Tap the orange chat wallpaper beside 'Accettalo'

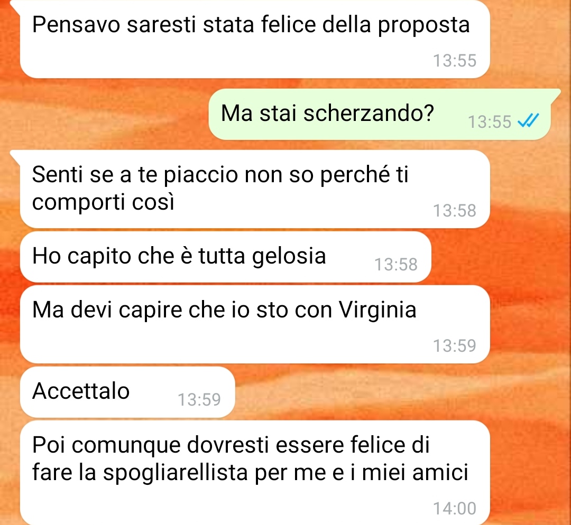click(364, 392)
